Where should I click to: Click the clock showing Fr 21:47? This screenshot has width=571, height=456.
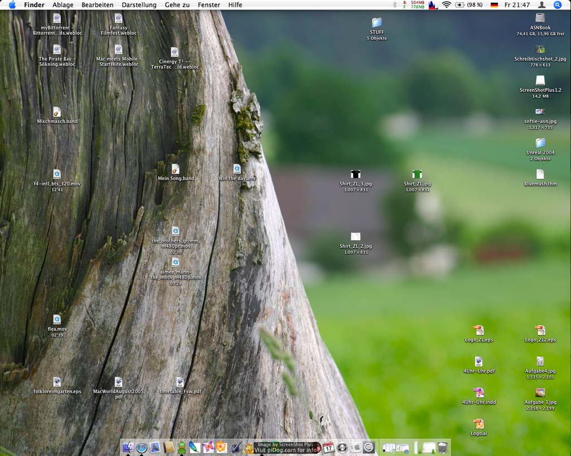coord(517,5)
